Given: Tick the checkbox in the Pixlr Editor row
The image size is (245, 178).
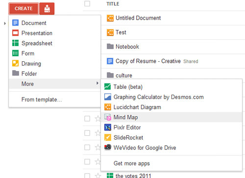Looking at the screenshot, I should pos(87,133).
